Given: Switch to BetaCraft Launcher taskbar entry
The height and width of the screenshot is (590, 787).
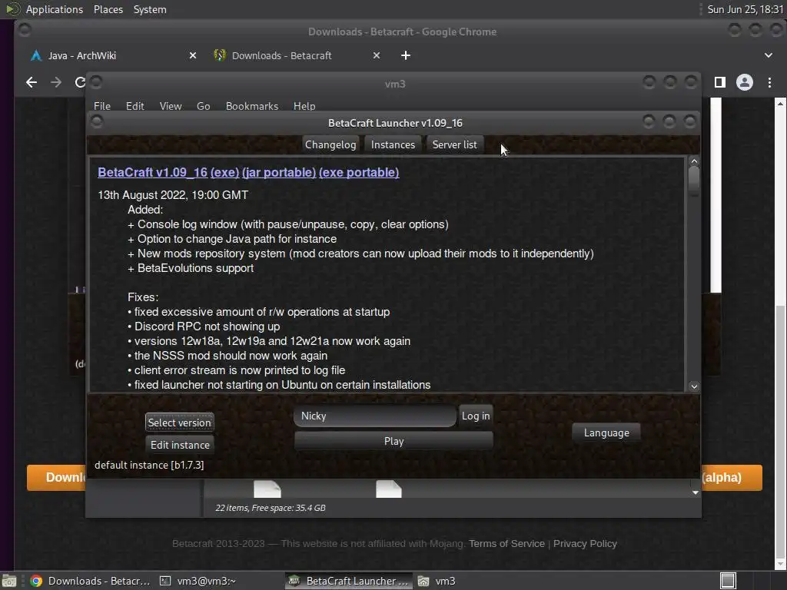Looking at the screenshot, I should [350, 581].
